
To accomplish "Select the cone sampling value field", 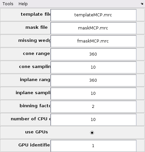I will pos(93,67).
